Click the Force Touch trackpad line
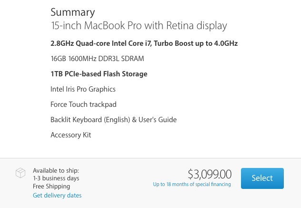 click(83, 104)
